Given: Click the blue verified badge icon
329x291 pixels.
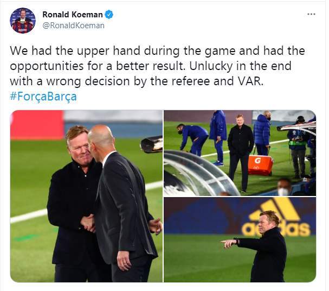Looking at the screenshot, I should [x=109, y=15].
